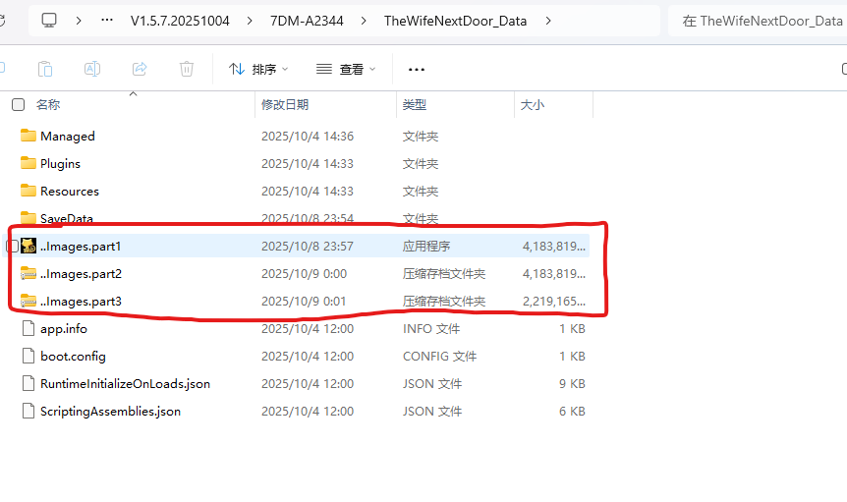Sort by the 修改日期 column header
847x502 pixels.
pyautogui.click(x=285, y=105)
